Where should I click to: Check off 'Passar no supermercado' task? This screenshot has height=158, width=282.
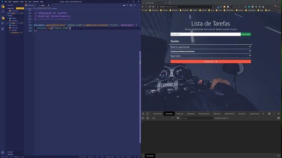click(250, 47)
